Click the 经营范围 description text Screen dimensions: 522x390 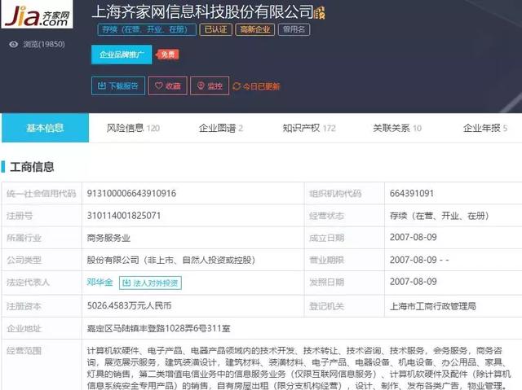[299, 368]
